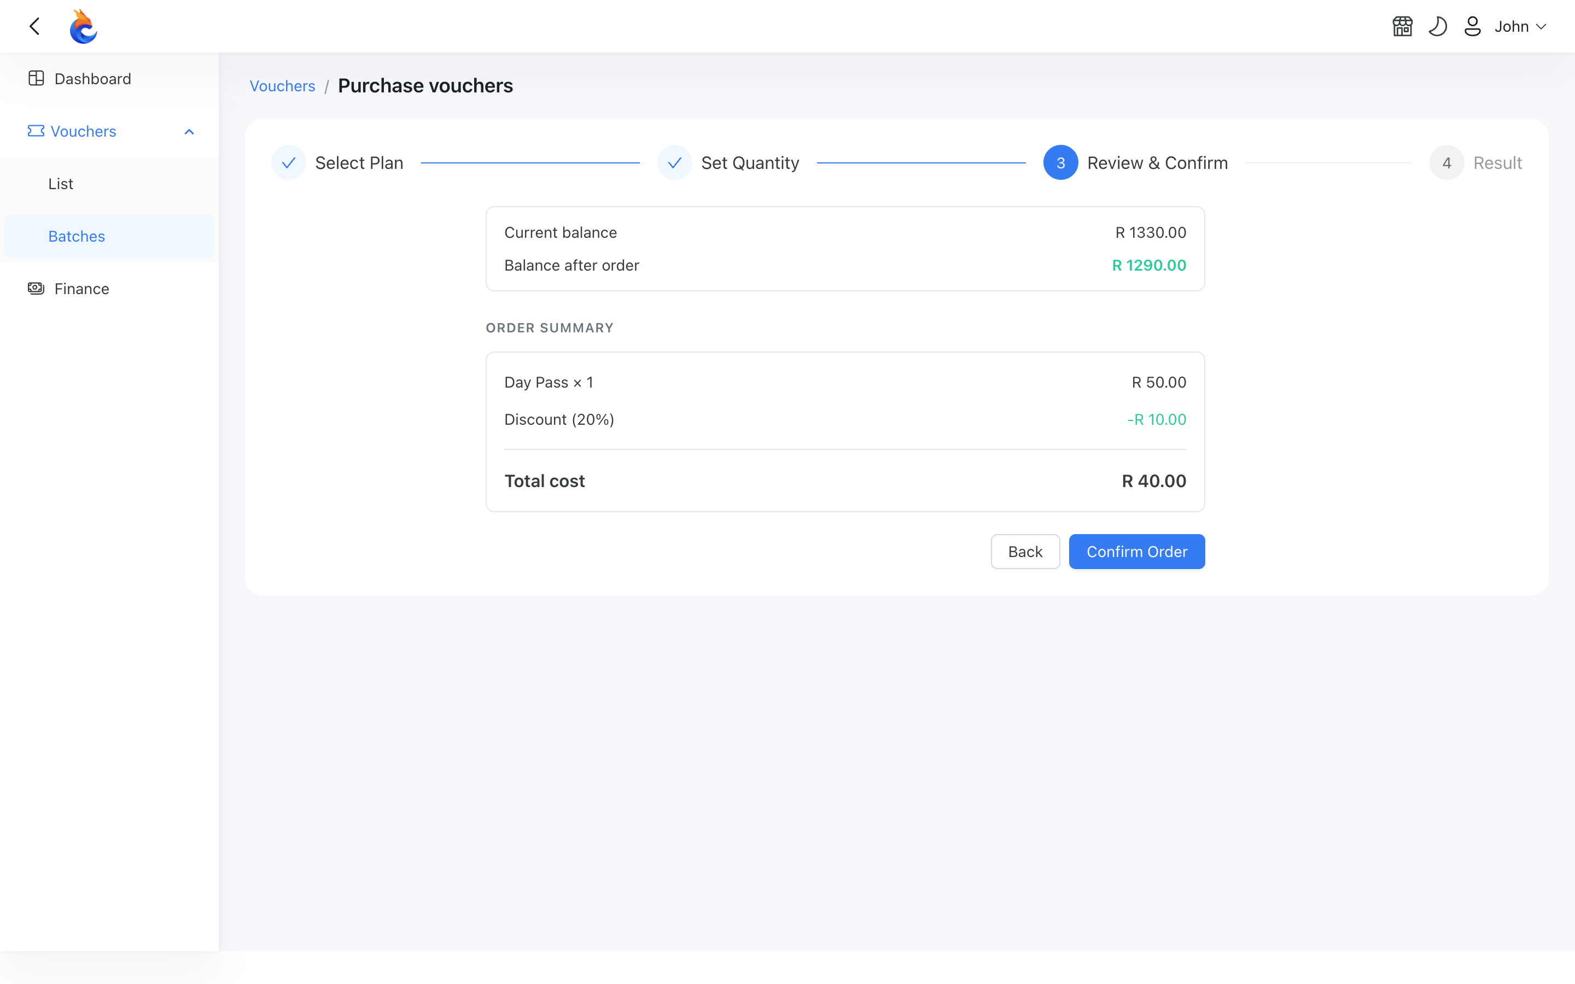1575x984 pixels.
Task: Open the store icon in the top bar
Action: coord(1403,27)
